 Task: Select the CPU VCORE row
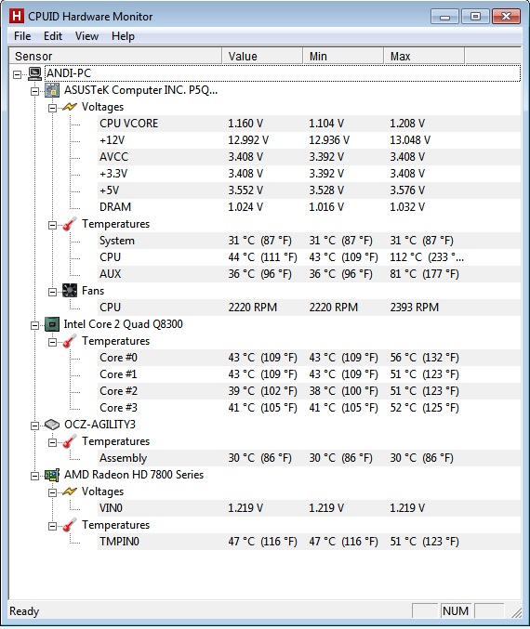tap(309, 124)
